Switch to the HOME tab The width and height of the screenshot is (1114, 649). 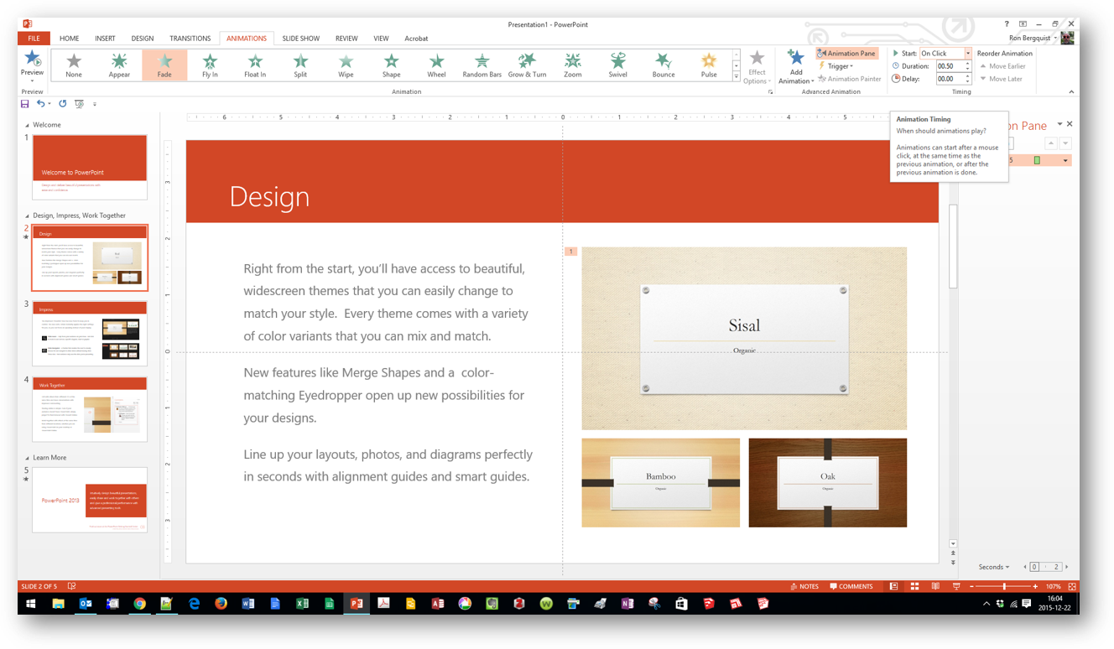(x=69, y=39)
